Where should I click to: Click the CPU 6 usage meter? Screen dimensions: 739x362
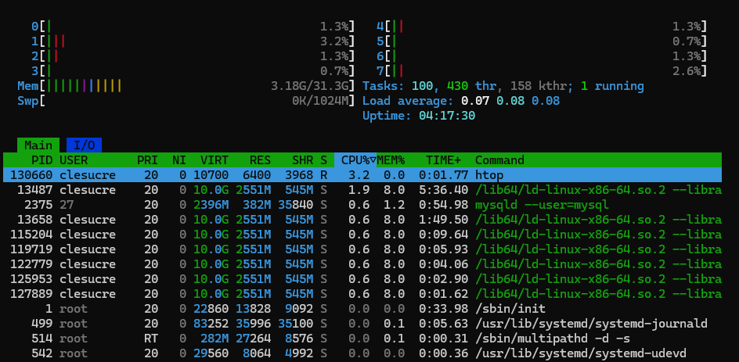pyautogui.click(x=542, y=56)
